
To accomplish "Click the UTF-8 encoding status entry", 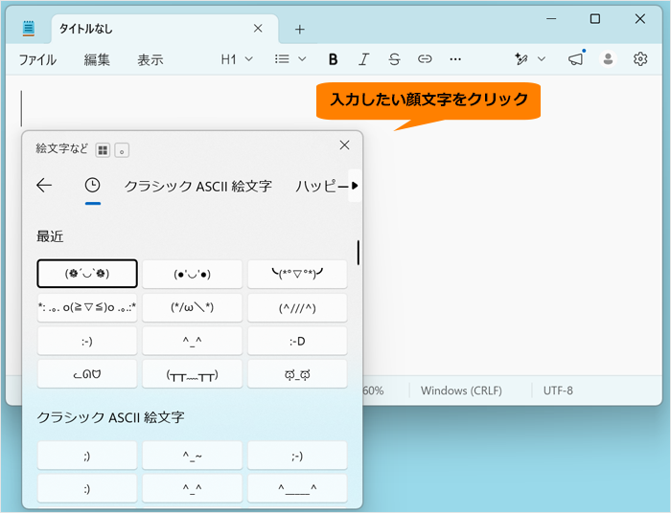I will pos(558,390).
